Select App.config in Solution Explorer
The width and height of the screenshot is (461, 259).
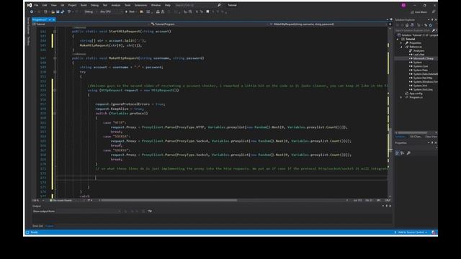pyautogui.click(x=416, y=94)
